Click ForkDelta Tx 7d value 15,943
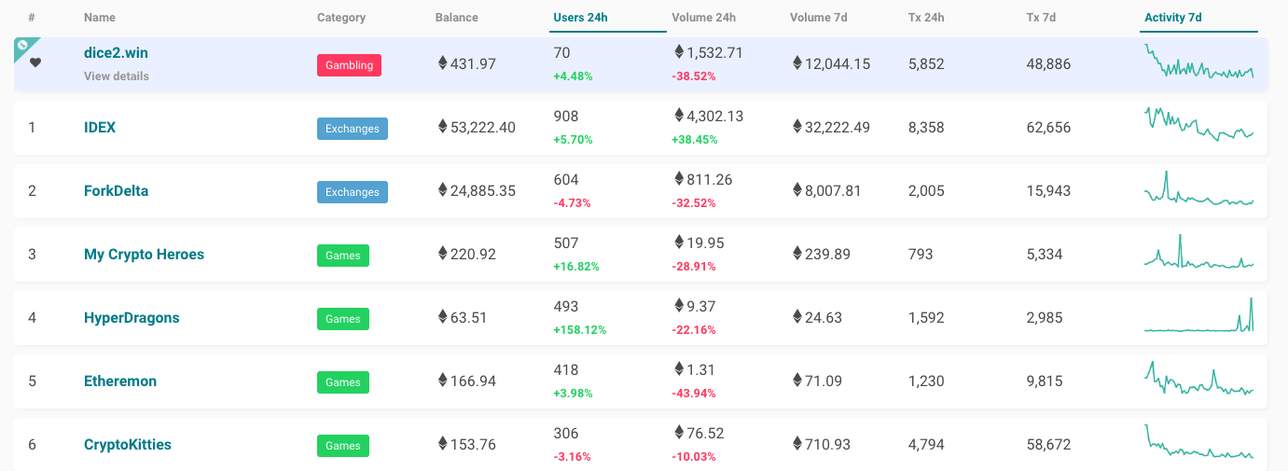Image resolution: width=1288 pixels, height=471 pixels. [1048, 191]
